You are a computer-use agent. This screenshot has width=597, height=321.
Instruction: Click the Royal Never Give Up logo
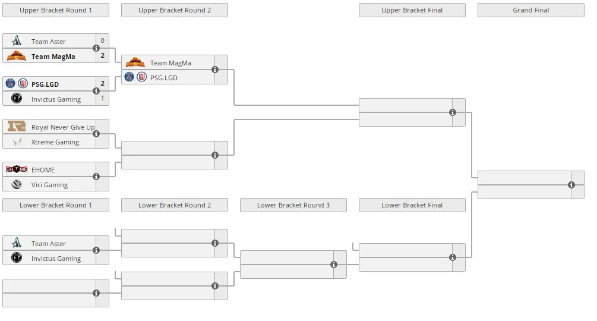click(17, 127)
